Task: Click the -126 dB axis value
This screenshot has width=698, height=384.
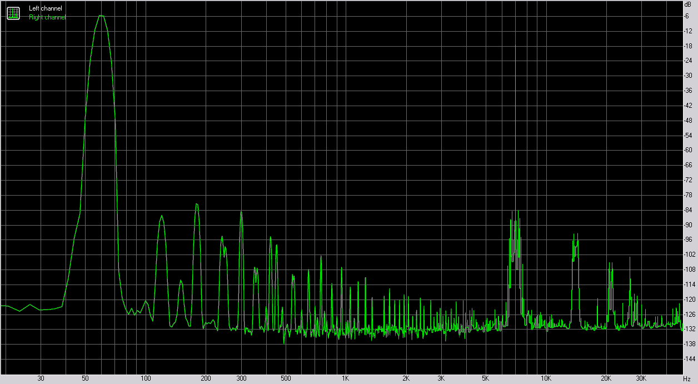Action: point(690,315)
